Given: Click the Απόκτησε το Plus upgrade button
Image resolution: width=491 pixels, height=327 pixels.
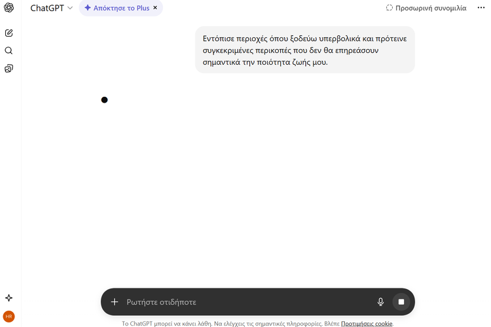Looking at the screenshot, I should coord(117,8).
